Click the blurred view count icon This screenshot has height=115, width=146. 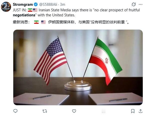point(103,111)
